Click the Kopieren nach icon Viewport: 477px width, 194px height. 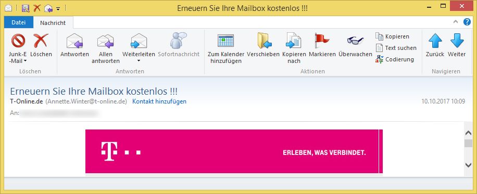coord(293,41)
